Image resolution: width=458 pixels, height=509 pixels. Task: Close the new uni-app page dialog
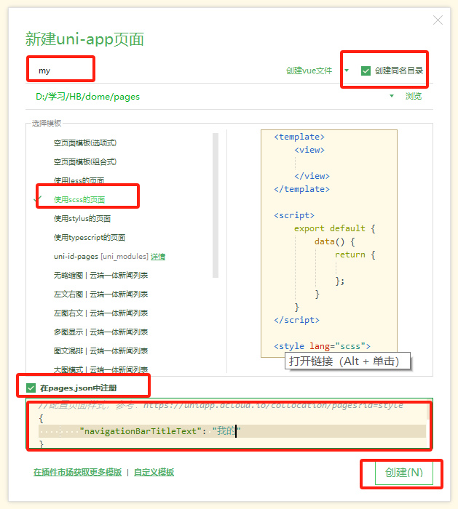(x=438, y=20)
